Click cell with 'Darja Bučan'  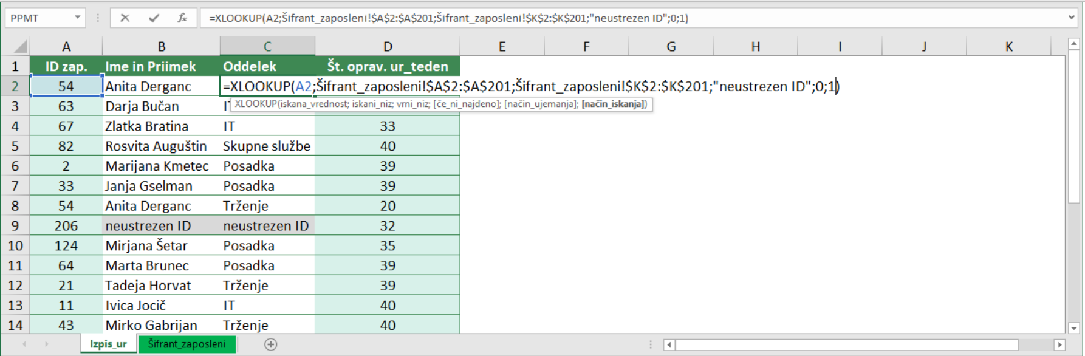coord(161,106)
